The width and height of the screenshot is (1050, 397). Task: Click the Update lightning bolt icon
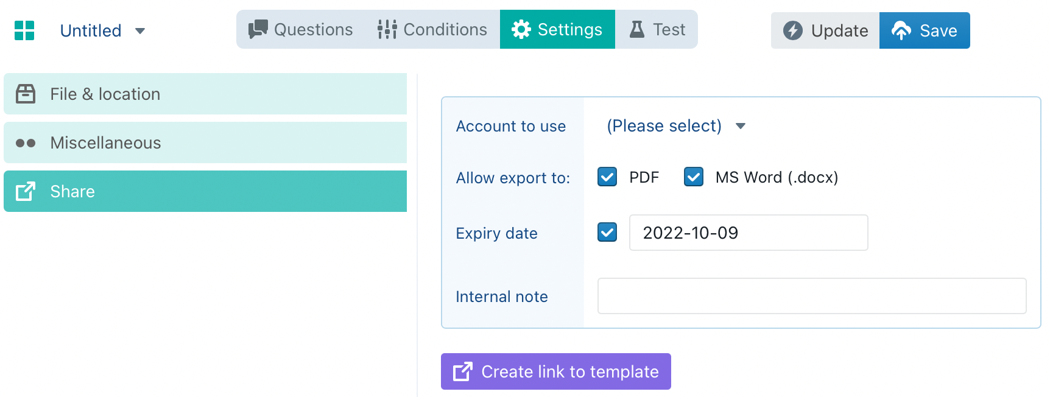792,30
